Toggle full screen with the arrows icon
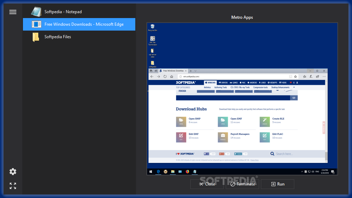 click(13, 185)
